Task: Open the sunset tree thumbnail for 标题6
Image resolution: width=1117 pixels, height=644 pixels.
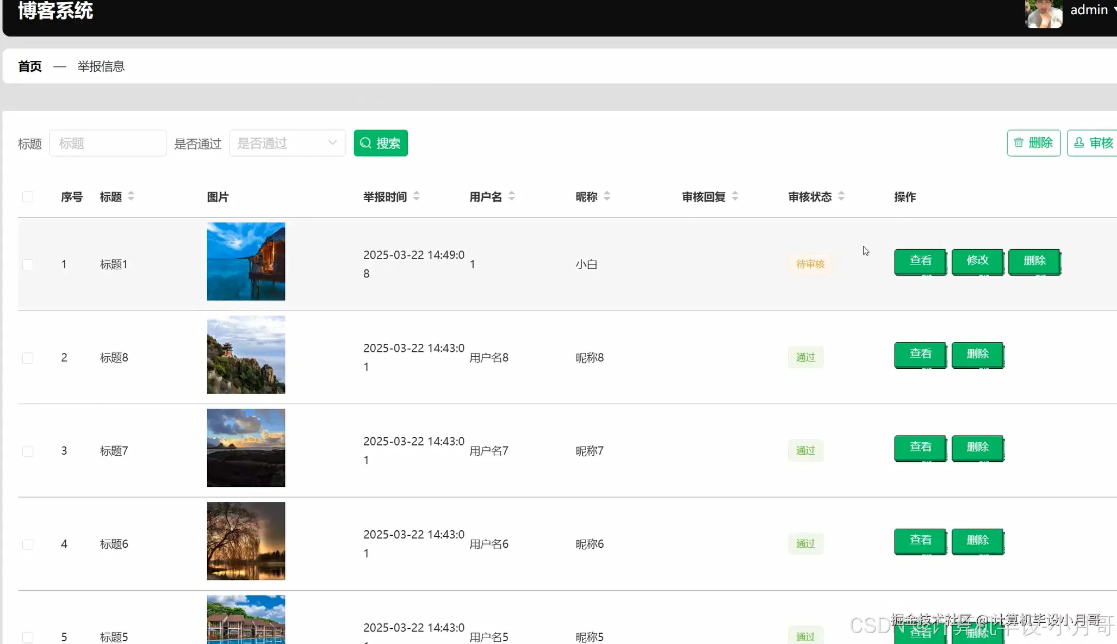Action: coord(246,541)
